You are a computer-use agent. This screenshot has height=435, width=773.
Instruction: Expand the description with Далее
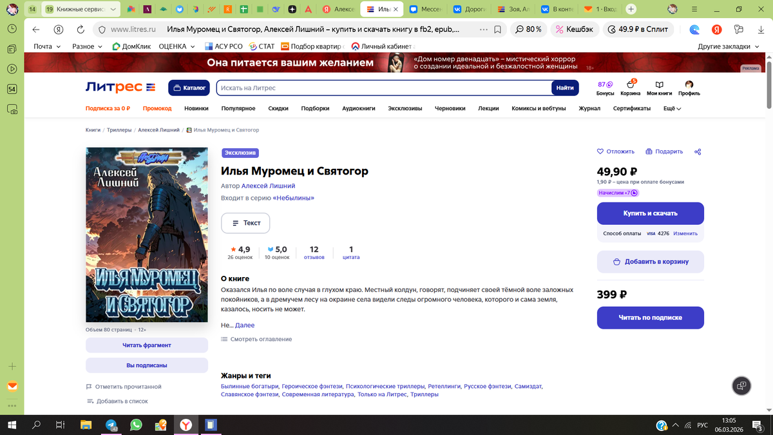coord(245,325)
